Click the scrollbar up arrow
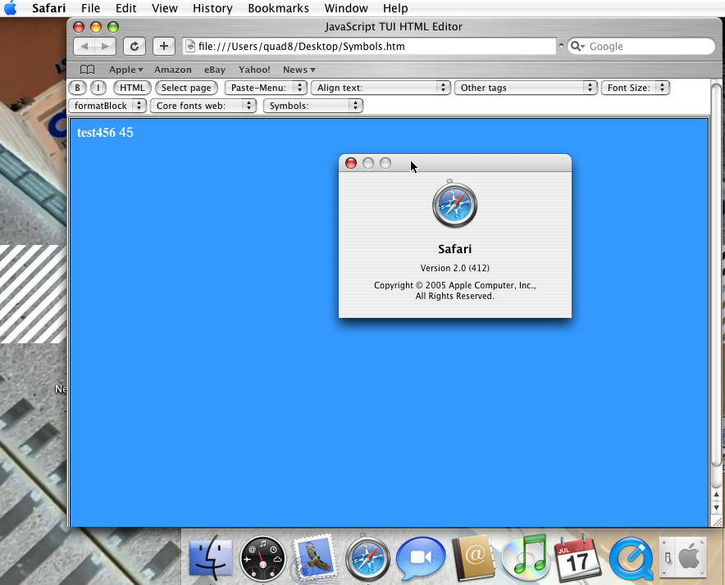The width and height of the screenshot is (725, 585). (716, 494)
